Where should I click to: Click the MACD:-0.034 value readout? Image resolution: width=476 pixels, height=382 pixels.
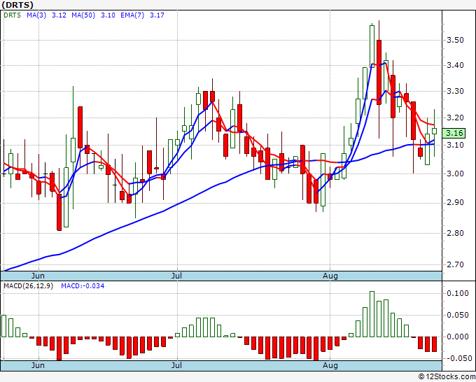tap(83, 286)
